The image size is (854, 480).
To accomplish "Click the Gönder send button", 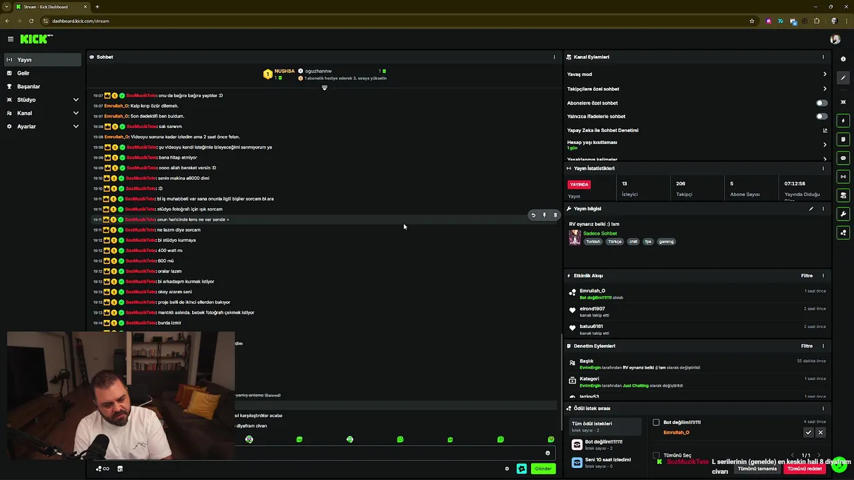I will point(543,469).
